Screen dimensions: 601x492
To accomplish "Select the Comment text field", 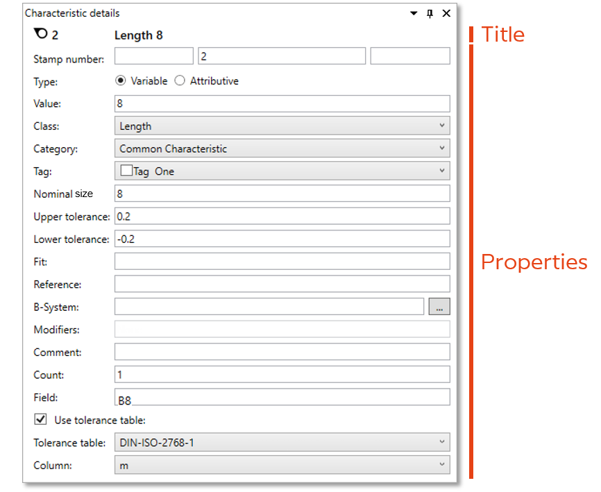I will [282, 352].
